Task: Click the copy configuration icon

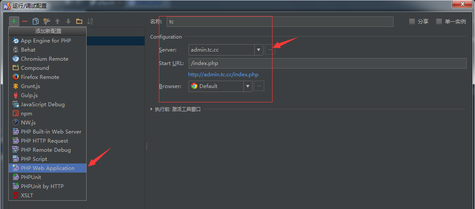Action: (36, 21)
